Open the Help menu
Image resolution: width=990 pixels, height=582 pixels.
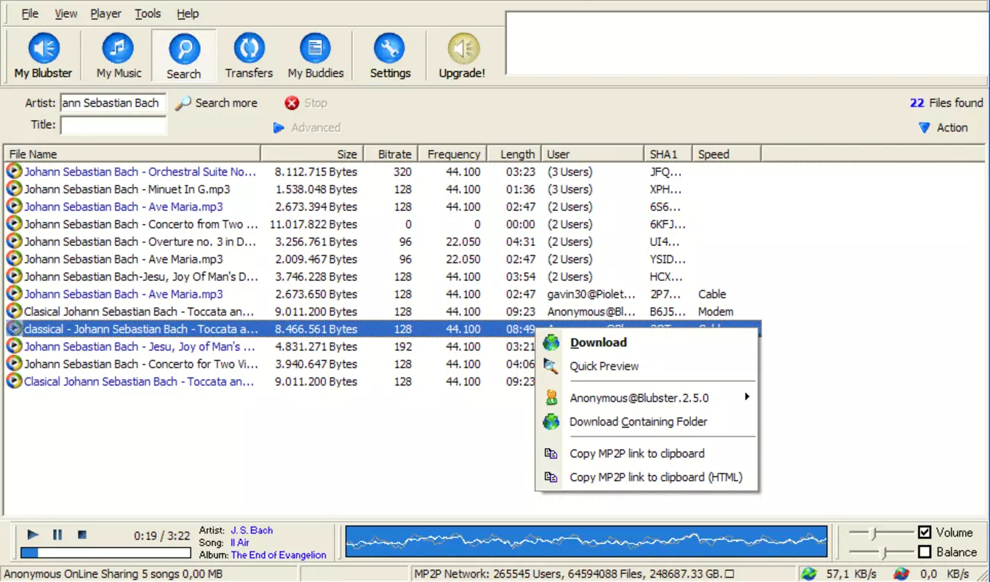click(188, 14)
